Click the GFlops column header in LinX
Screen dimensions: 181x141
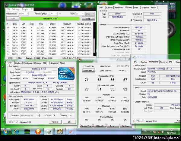52,24
